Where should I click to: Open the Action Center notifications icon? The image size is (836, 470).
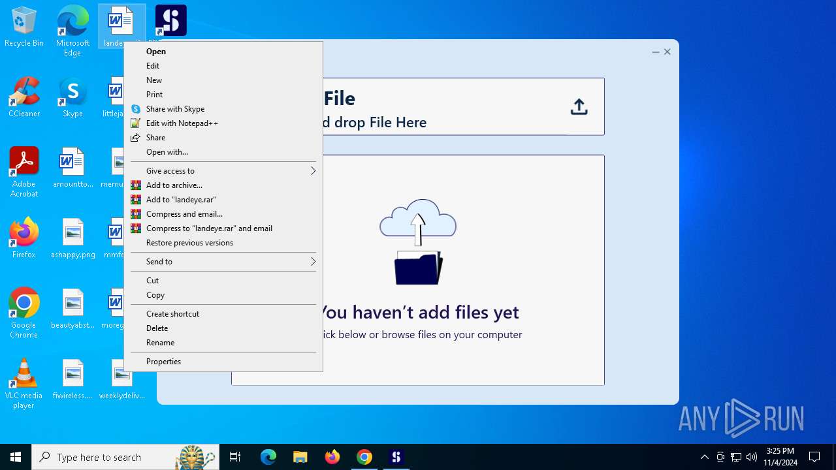(x=814, y=457)
